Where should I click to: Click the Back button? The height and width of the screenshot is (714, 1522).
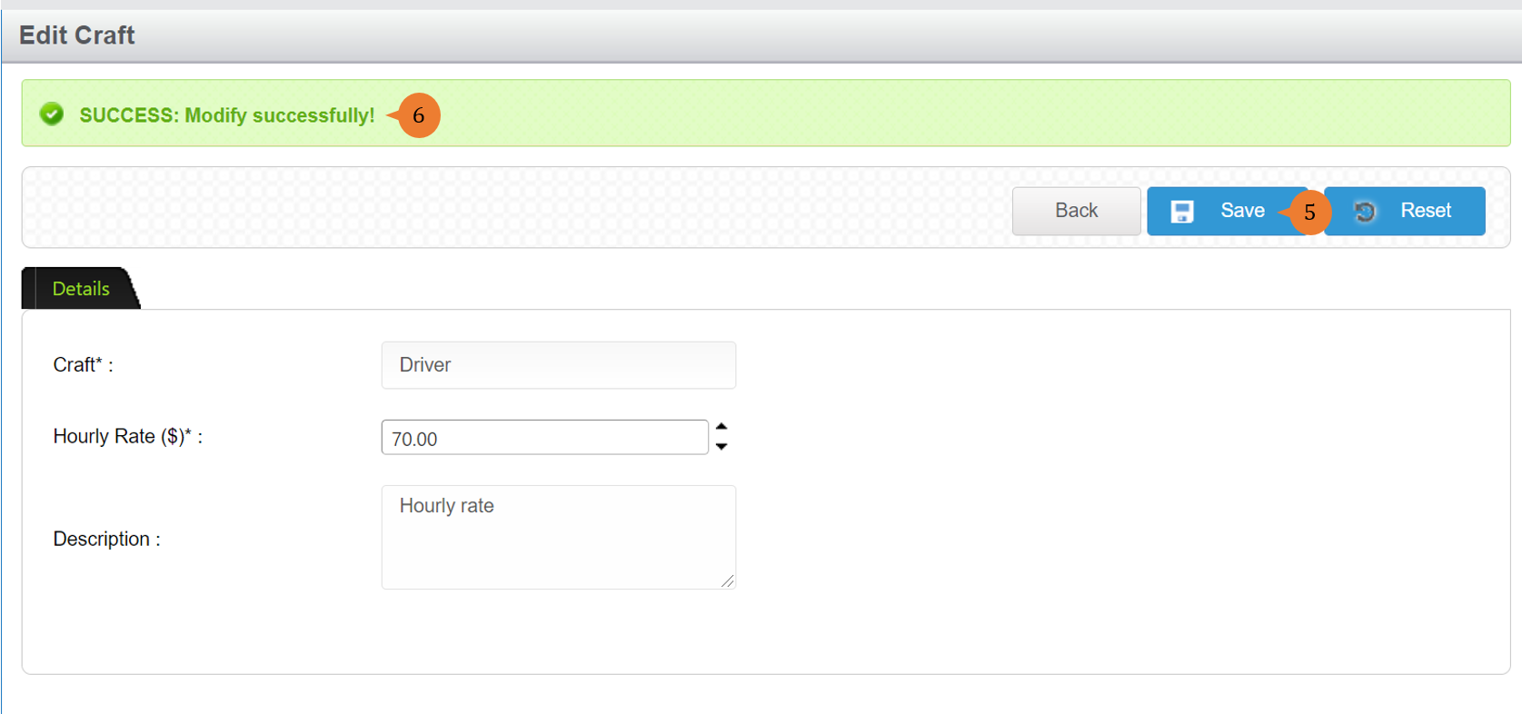[x=1076, y=211]
